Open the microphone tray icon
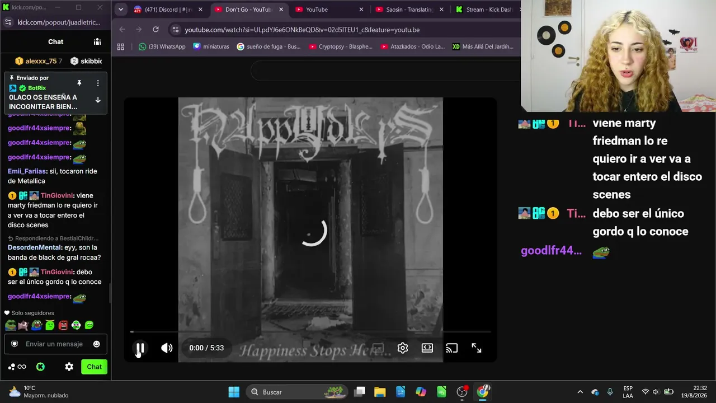 click(610, 392)
